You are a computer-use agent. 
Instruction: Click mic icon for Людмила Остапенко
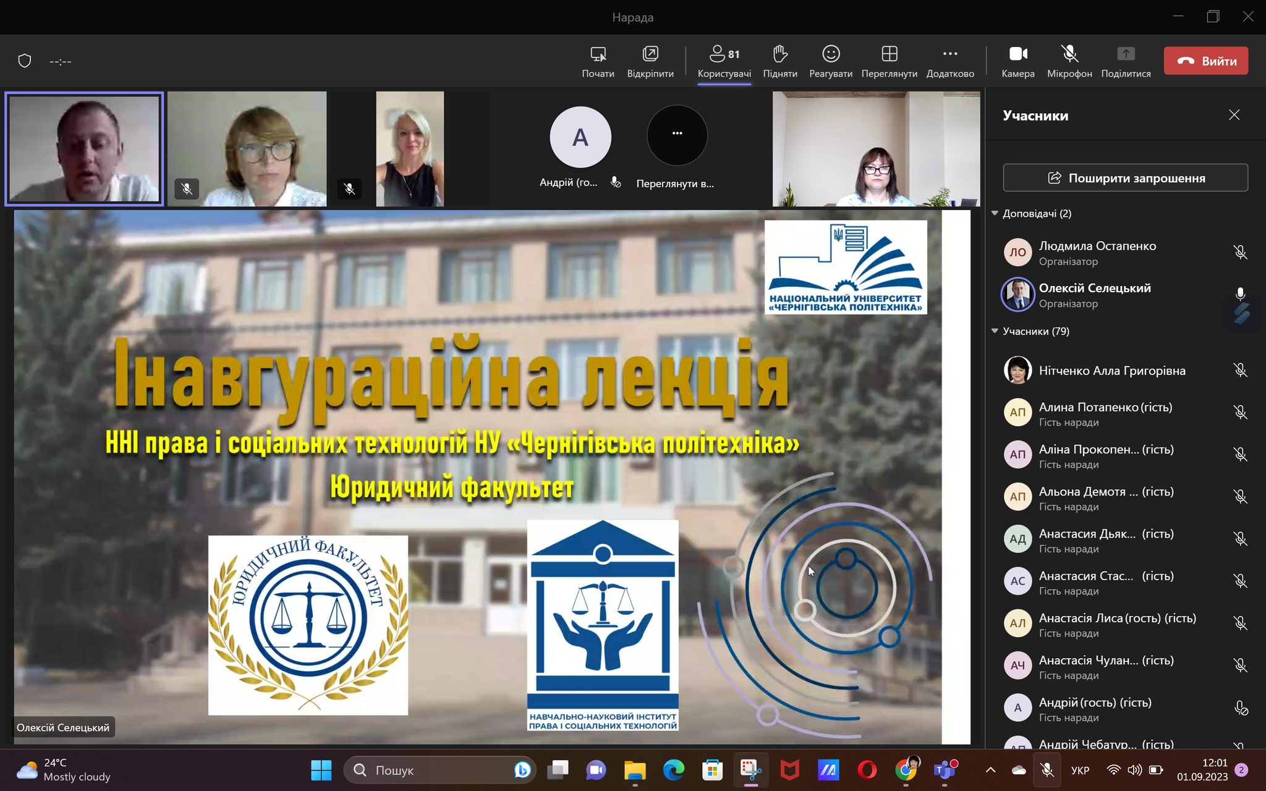(1240, 252)
